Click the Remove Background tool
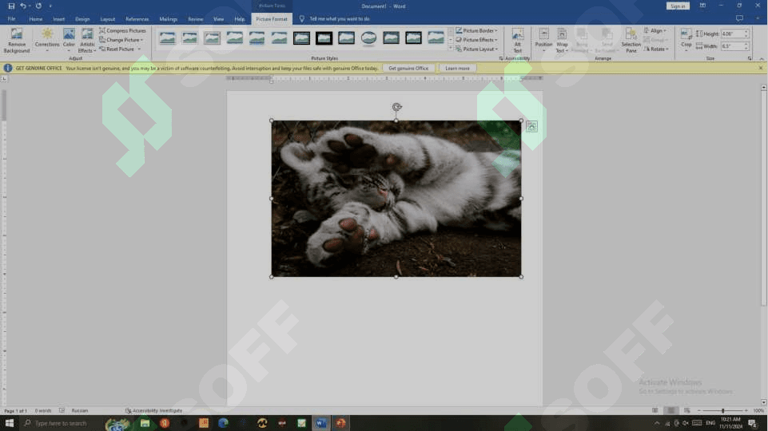The height and width of the screenshot is (431, 768). coord(16,40)
